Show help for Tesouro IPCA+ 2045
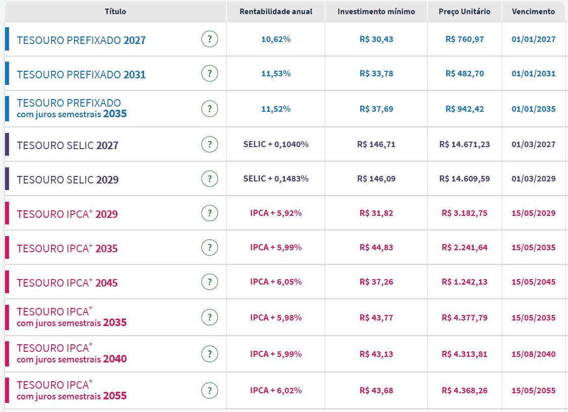 210,282
